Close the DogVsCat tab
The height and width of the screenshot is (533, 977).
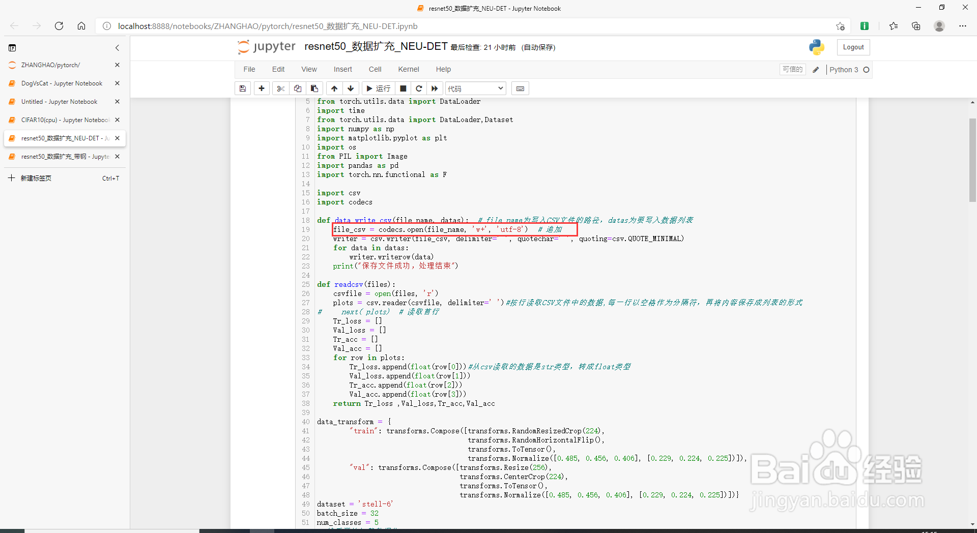pos(117,83)
